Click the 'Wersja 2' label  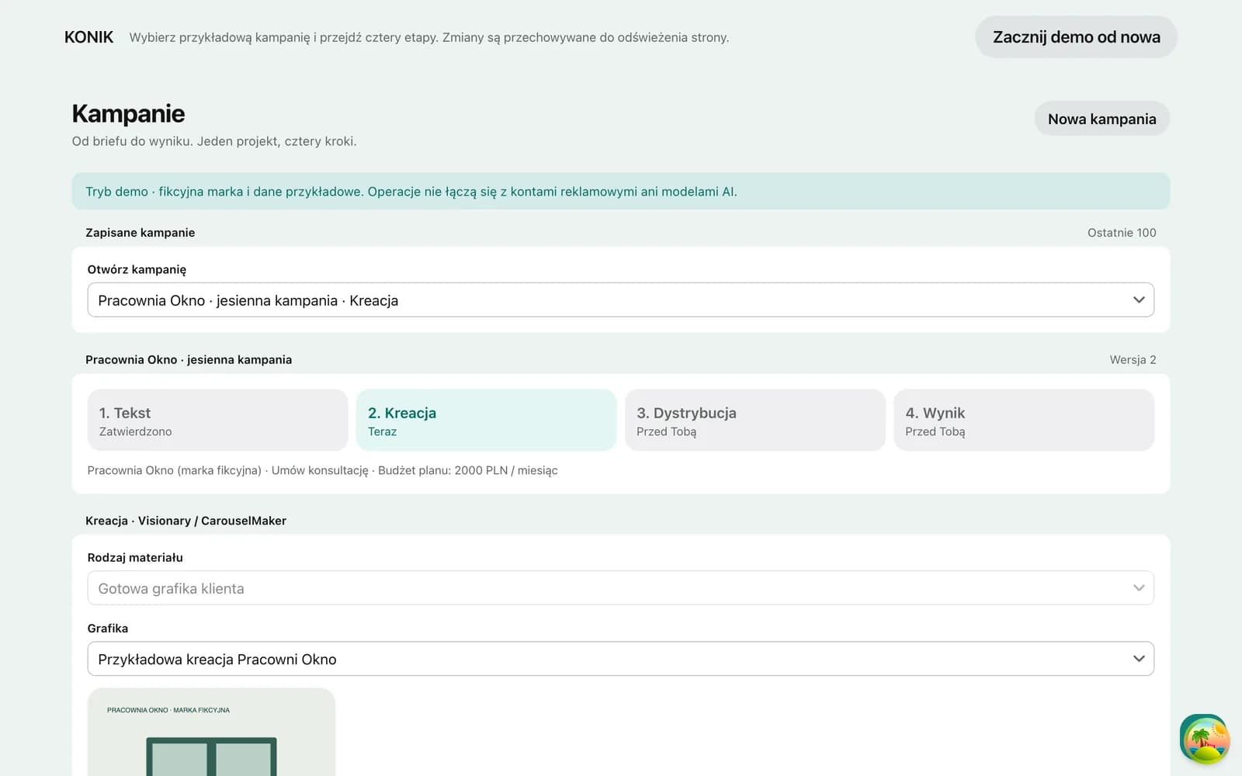[1133, 360]
